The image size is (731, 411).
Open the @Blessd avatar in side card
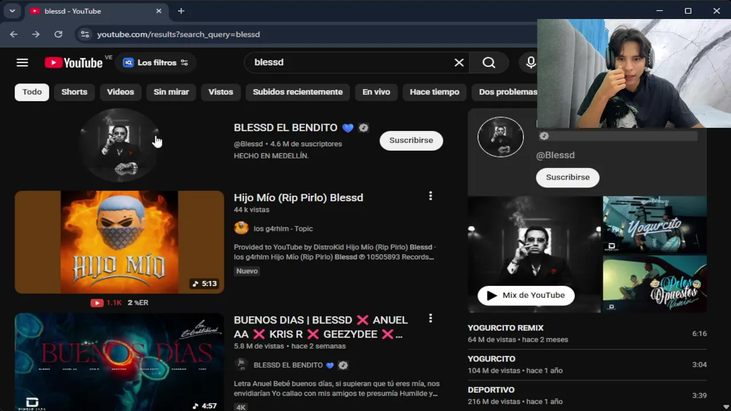(x=501, y=137)
